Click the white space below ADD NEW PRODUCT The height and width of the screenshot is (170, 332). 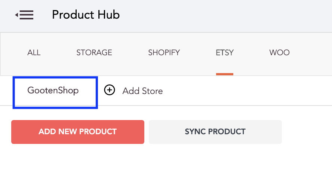coord(78,157)
